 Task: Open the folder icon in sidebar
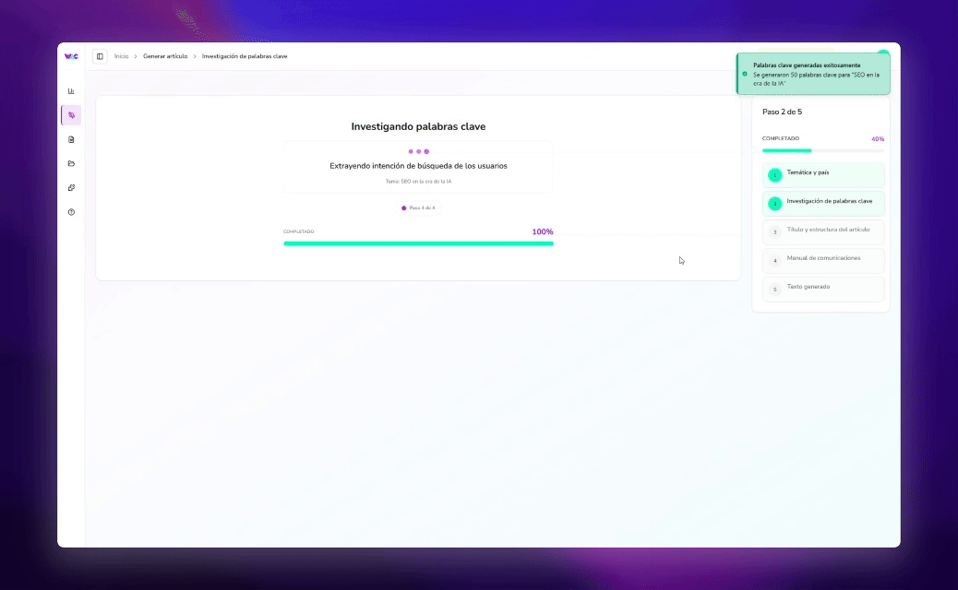pyautogui.click(x=71, y=163)
